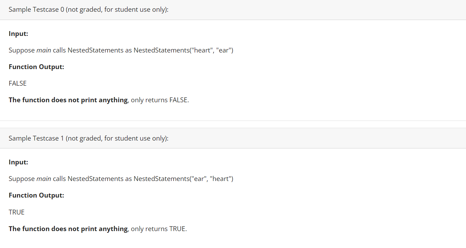The image size is (466, 248).
Task: Click 'Suppose' word in Testcase 0 input
Action: (x=22, y=50)
